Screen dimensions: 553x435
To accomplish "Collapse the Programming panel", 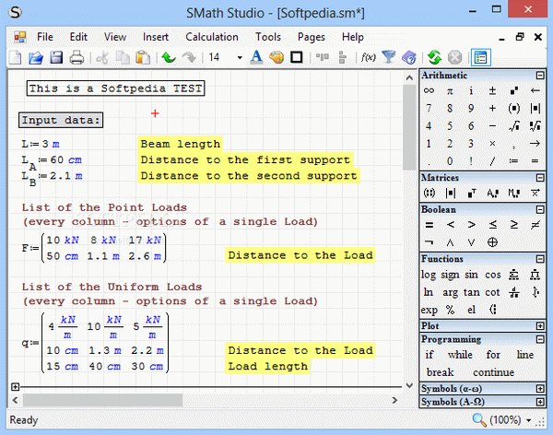I will 540,339.
